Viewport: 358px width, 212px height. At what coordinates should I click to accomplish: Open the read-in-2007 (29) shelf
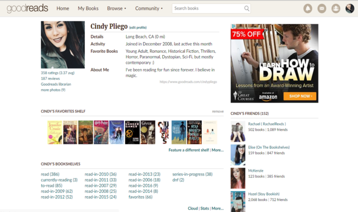click(101, 185)
